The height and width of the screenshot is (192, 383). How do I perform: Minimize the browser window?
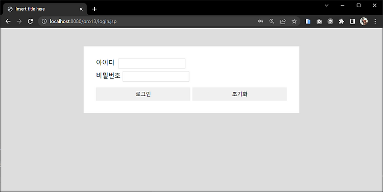(343, 6)
